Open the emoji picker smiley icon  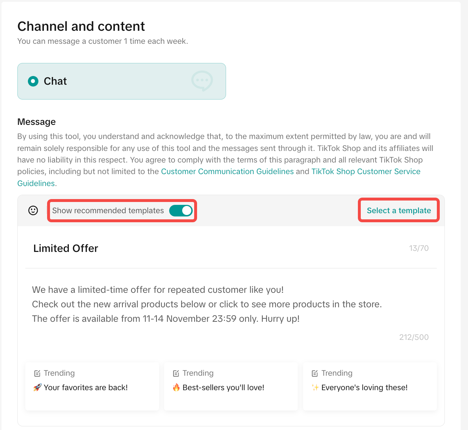33,210
